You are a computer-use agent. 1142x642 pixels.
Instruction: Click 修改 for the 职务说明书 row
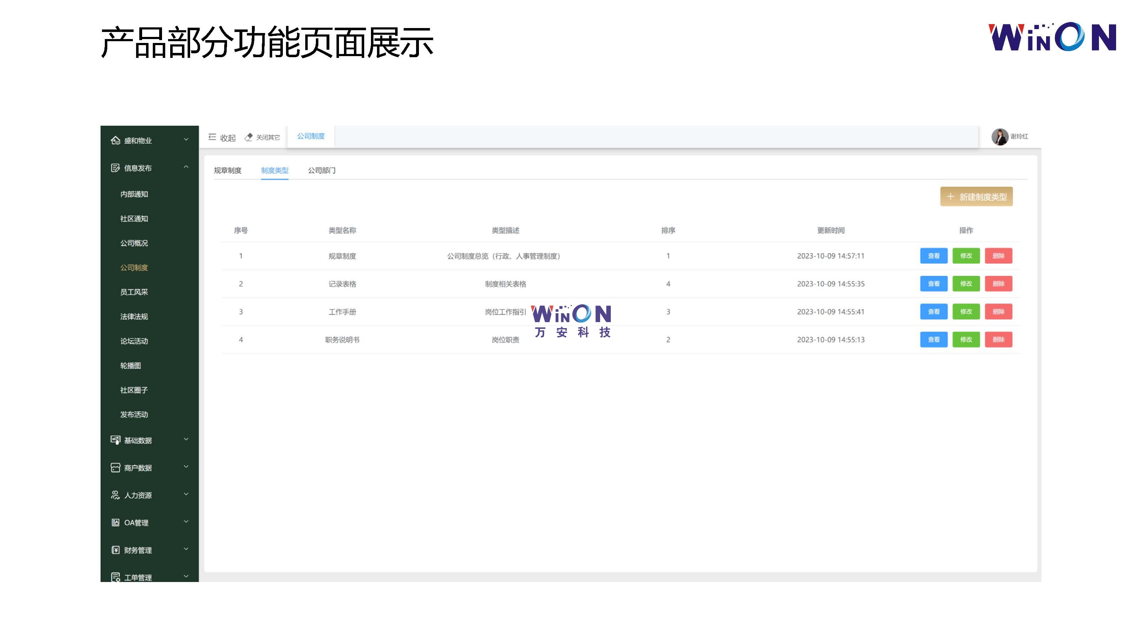coord(966,339)
